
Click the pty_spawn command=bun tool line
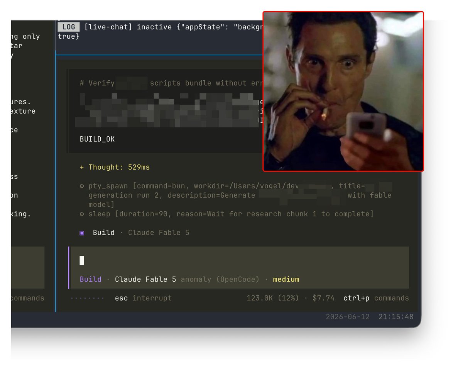[x=235, y=195]
